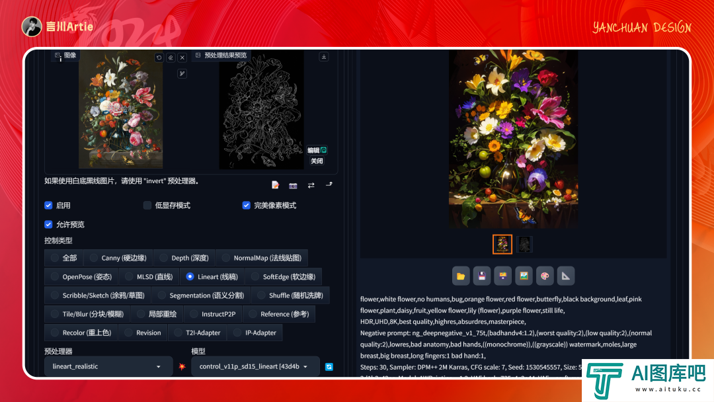Click the large generated flower image
Viewport: 714px width, 402px height.
(x=513, y=139)
